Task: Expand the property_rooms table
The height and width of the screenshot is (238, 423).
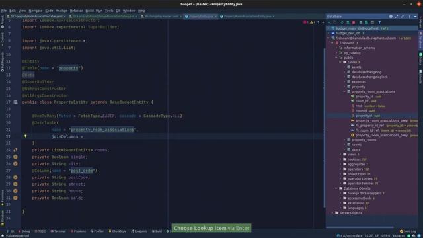Action: click(344, 140)
